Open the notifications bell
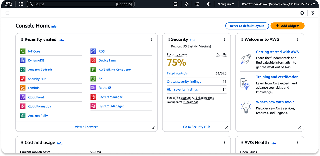Image resolution: width=320 pixels, height=156 pixels. coord(187,4)
